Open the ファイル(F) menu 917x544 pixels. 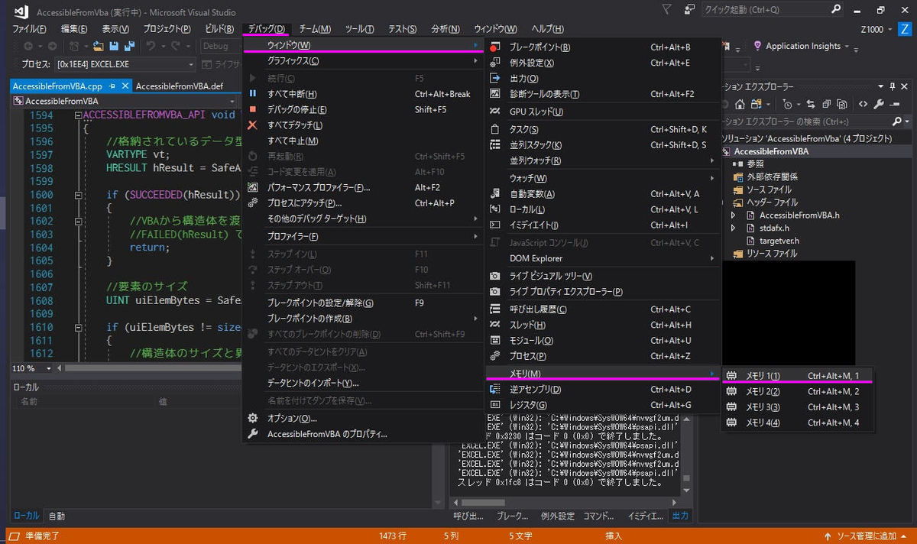29,28
